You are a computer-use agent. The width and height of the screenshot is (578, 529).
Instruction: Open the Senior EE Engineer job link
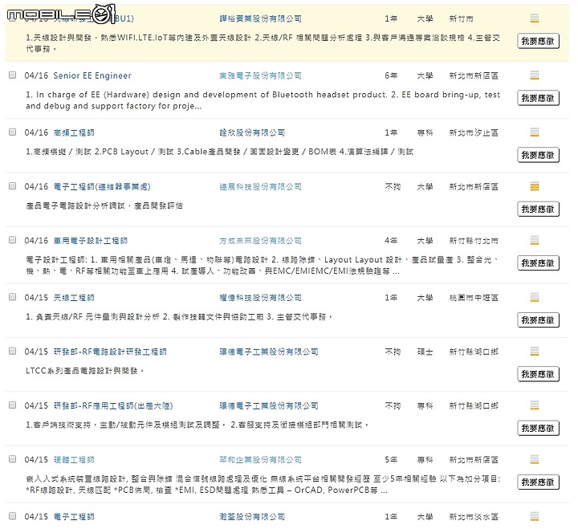coord(92,75)
